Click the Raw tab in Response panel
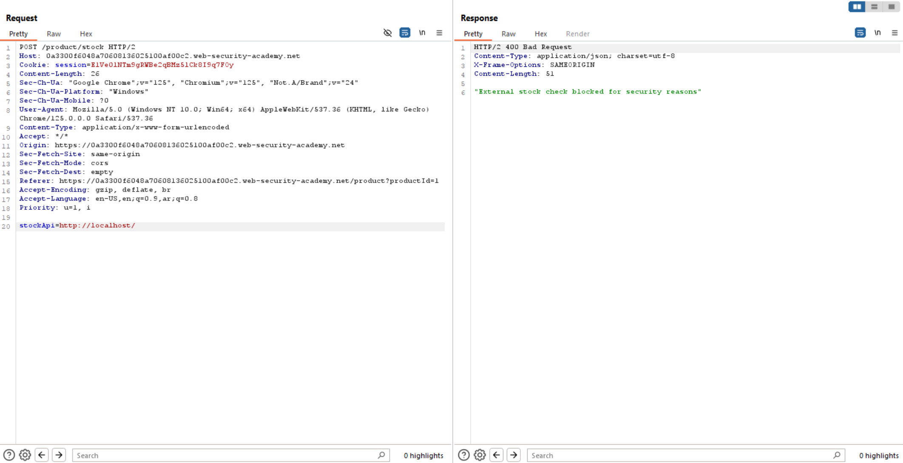Screen dimensions: 903x463 coord(508,34)
